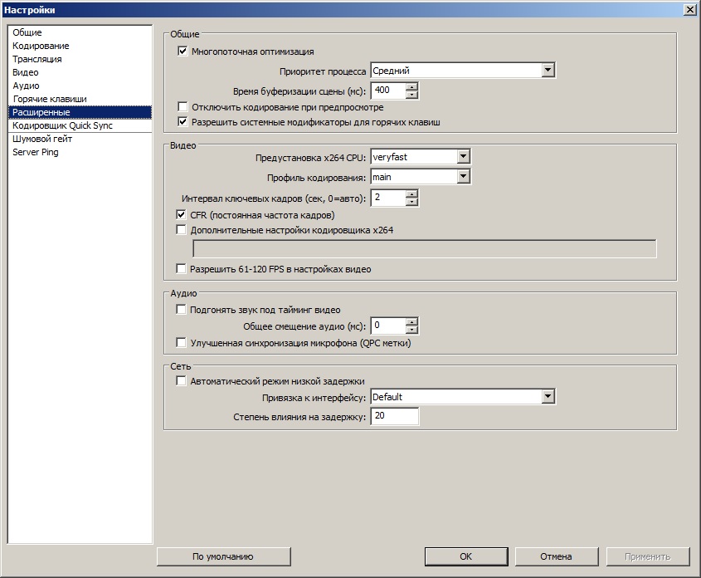
Task: Open the Горячие клавиши settings category
Action: point(80,99)
